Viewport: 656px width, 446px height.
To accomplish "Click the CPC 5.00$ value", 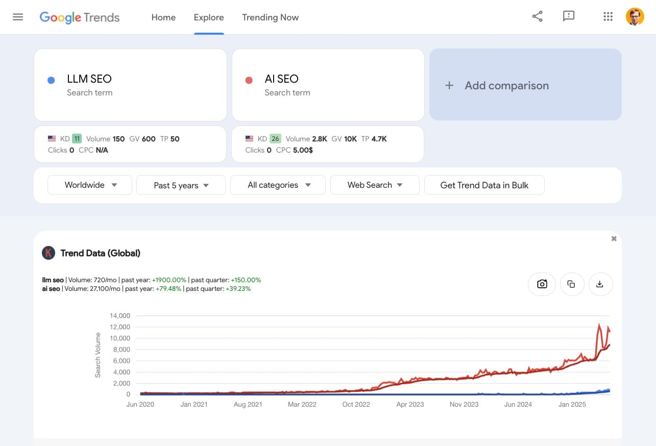I will [303, 150].
